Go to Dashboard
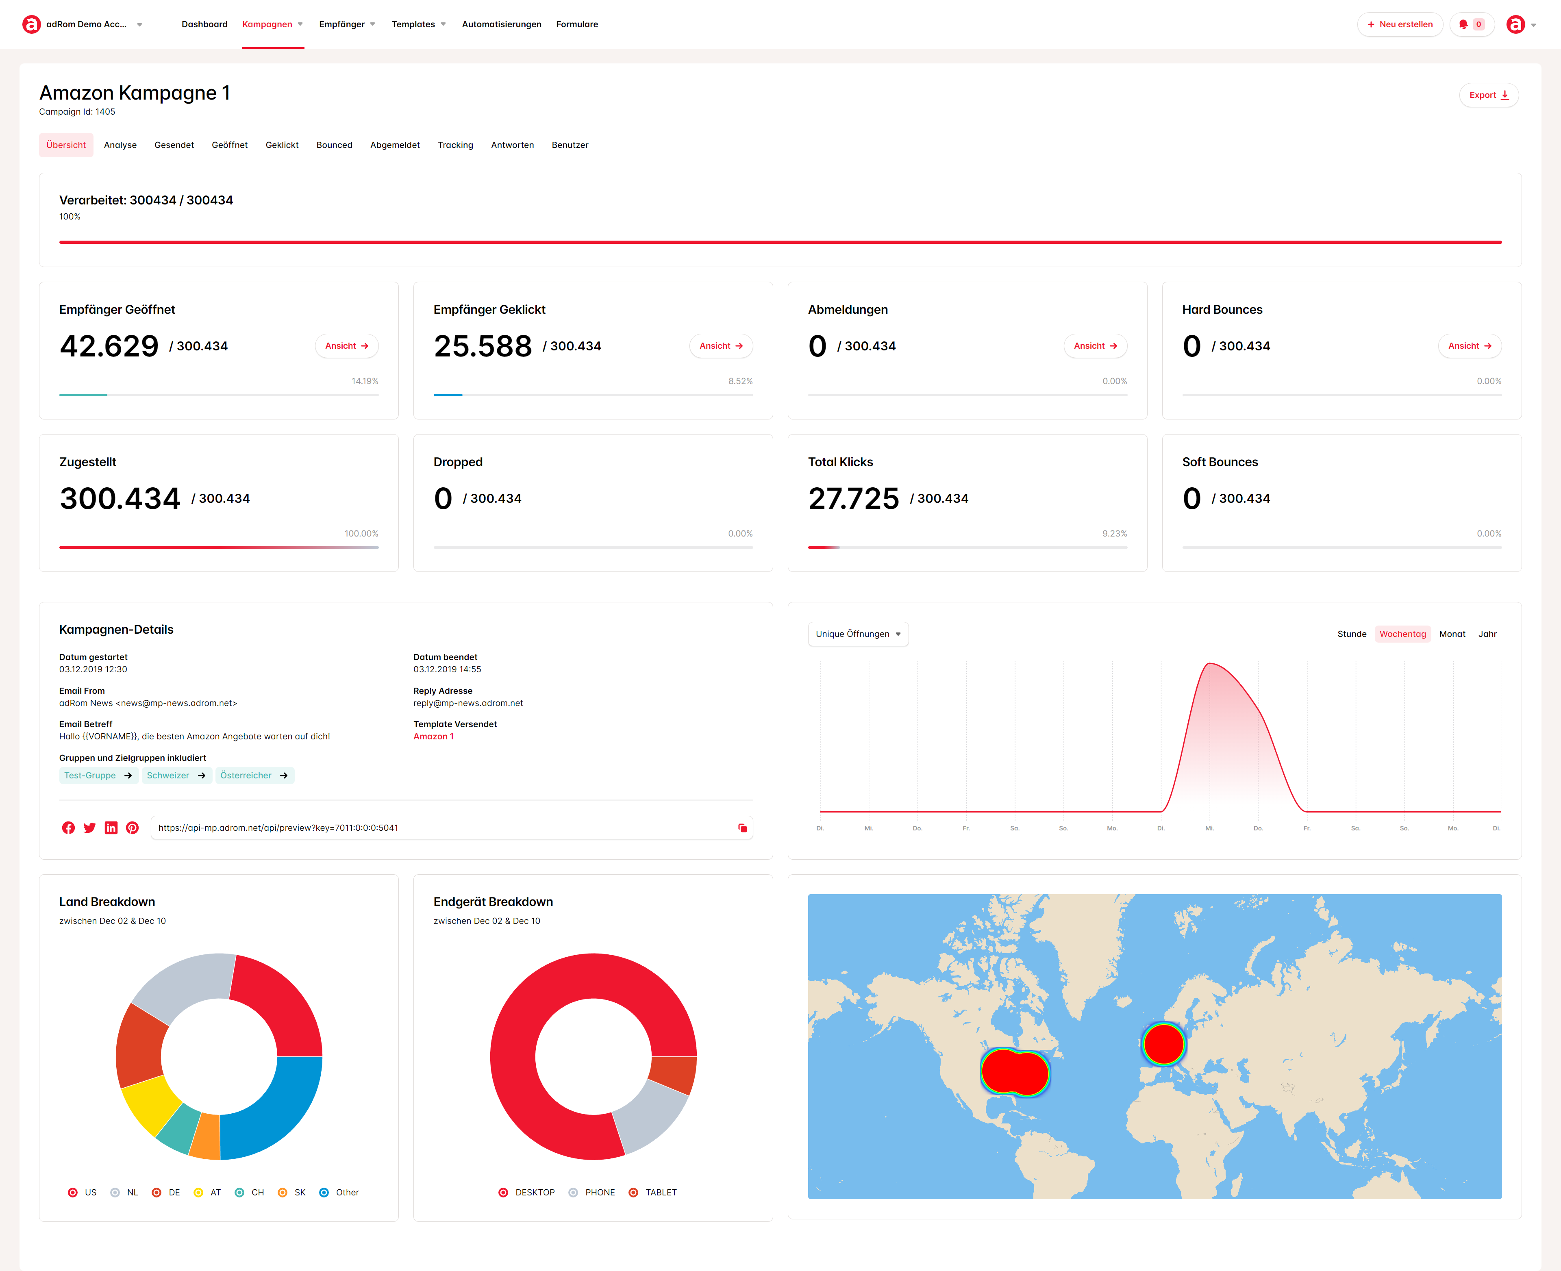The width and height of the screenshot is (1561, 1271). [x=204, y=24]
